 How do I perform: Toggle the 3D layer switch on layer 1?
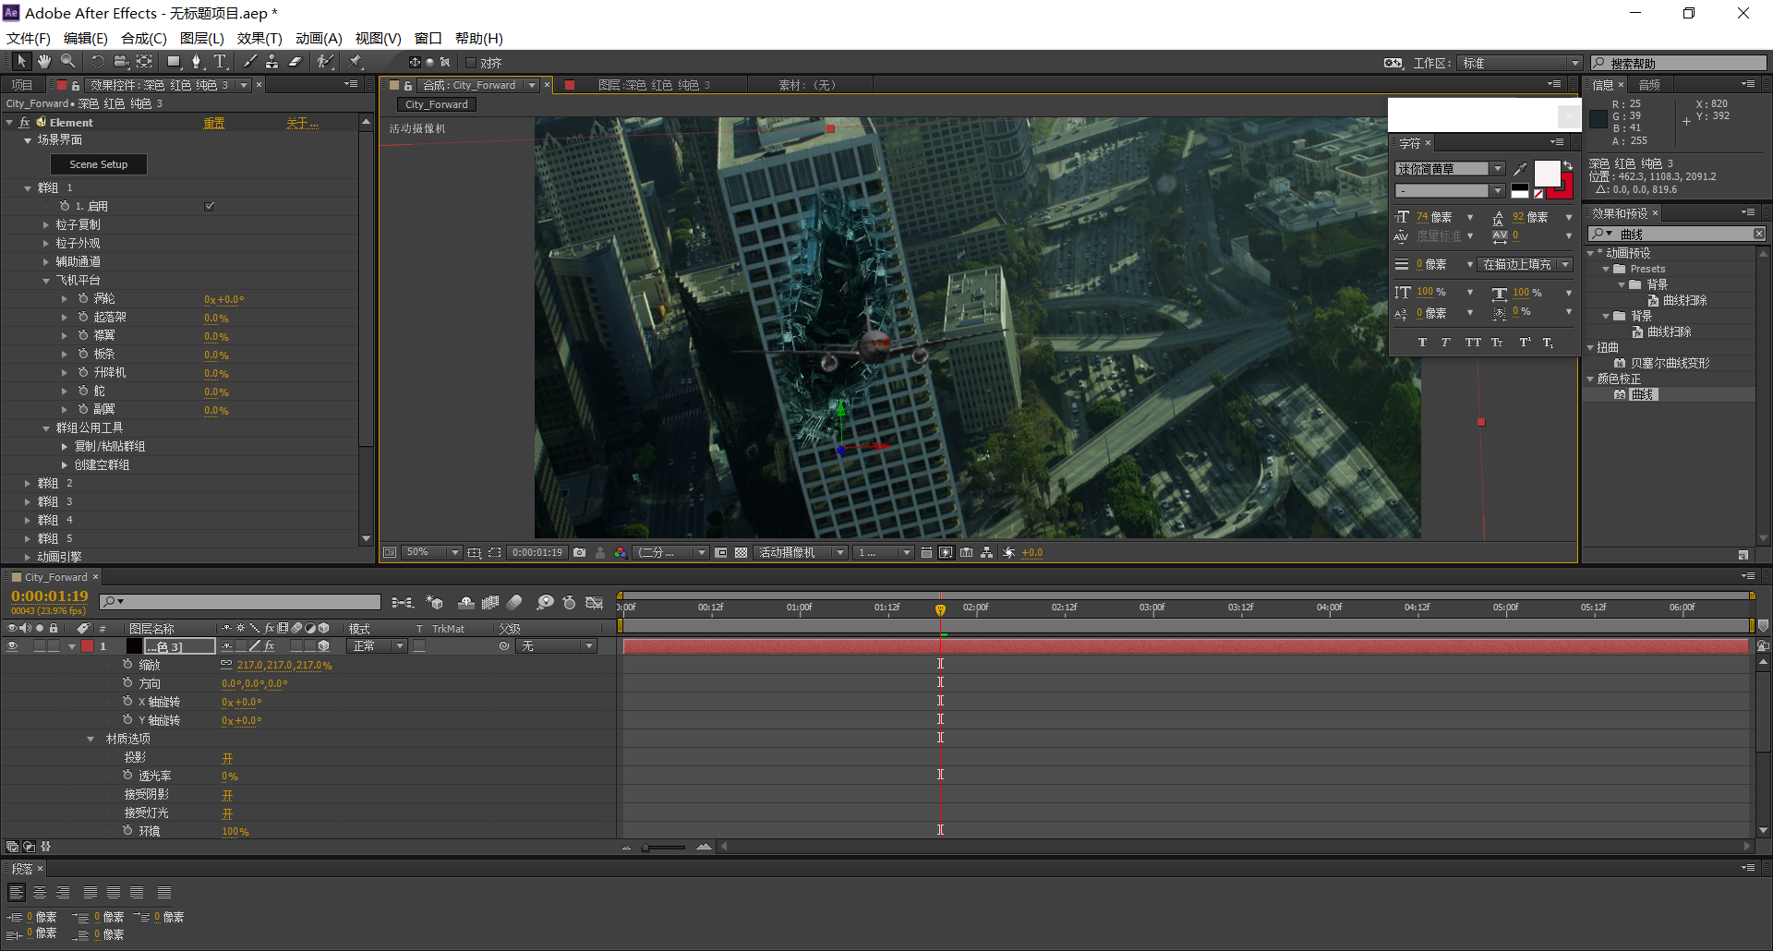point(323,646)
